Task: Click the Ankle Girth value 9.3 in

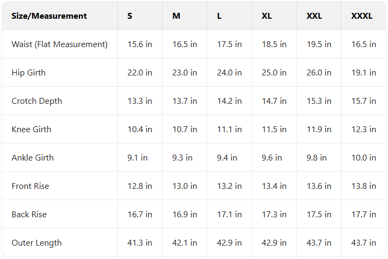Action: pos(182,158)
